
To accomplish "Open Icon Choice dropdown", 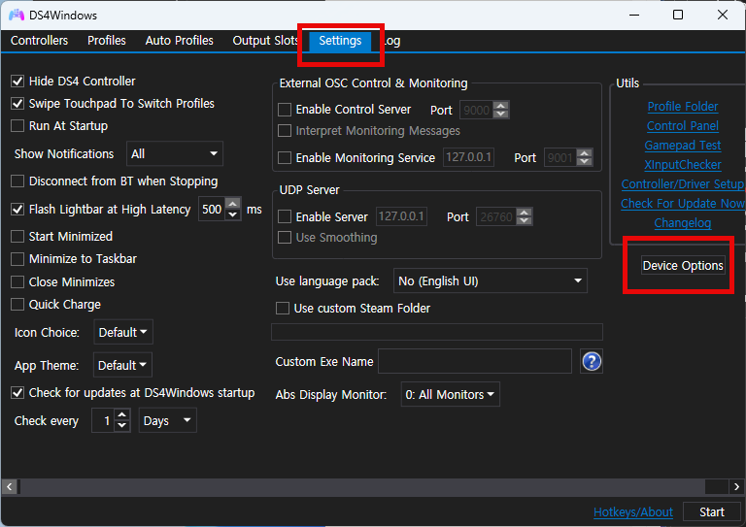I will click(123, 332).
